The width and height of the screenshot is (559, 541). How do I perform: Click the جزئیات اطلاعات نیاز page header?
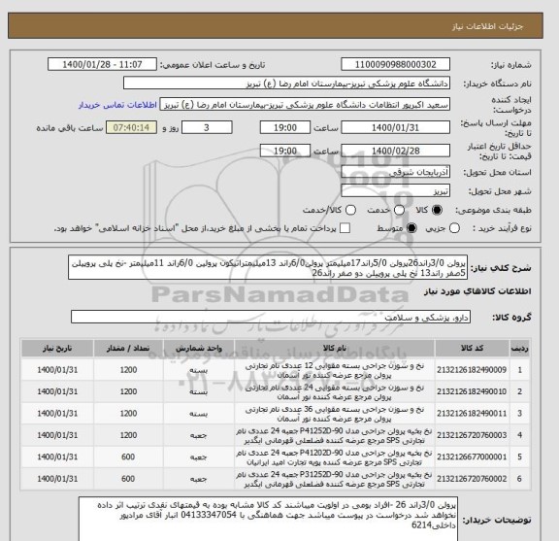pyautogui.click(x=487, y=27)
